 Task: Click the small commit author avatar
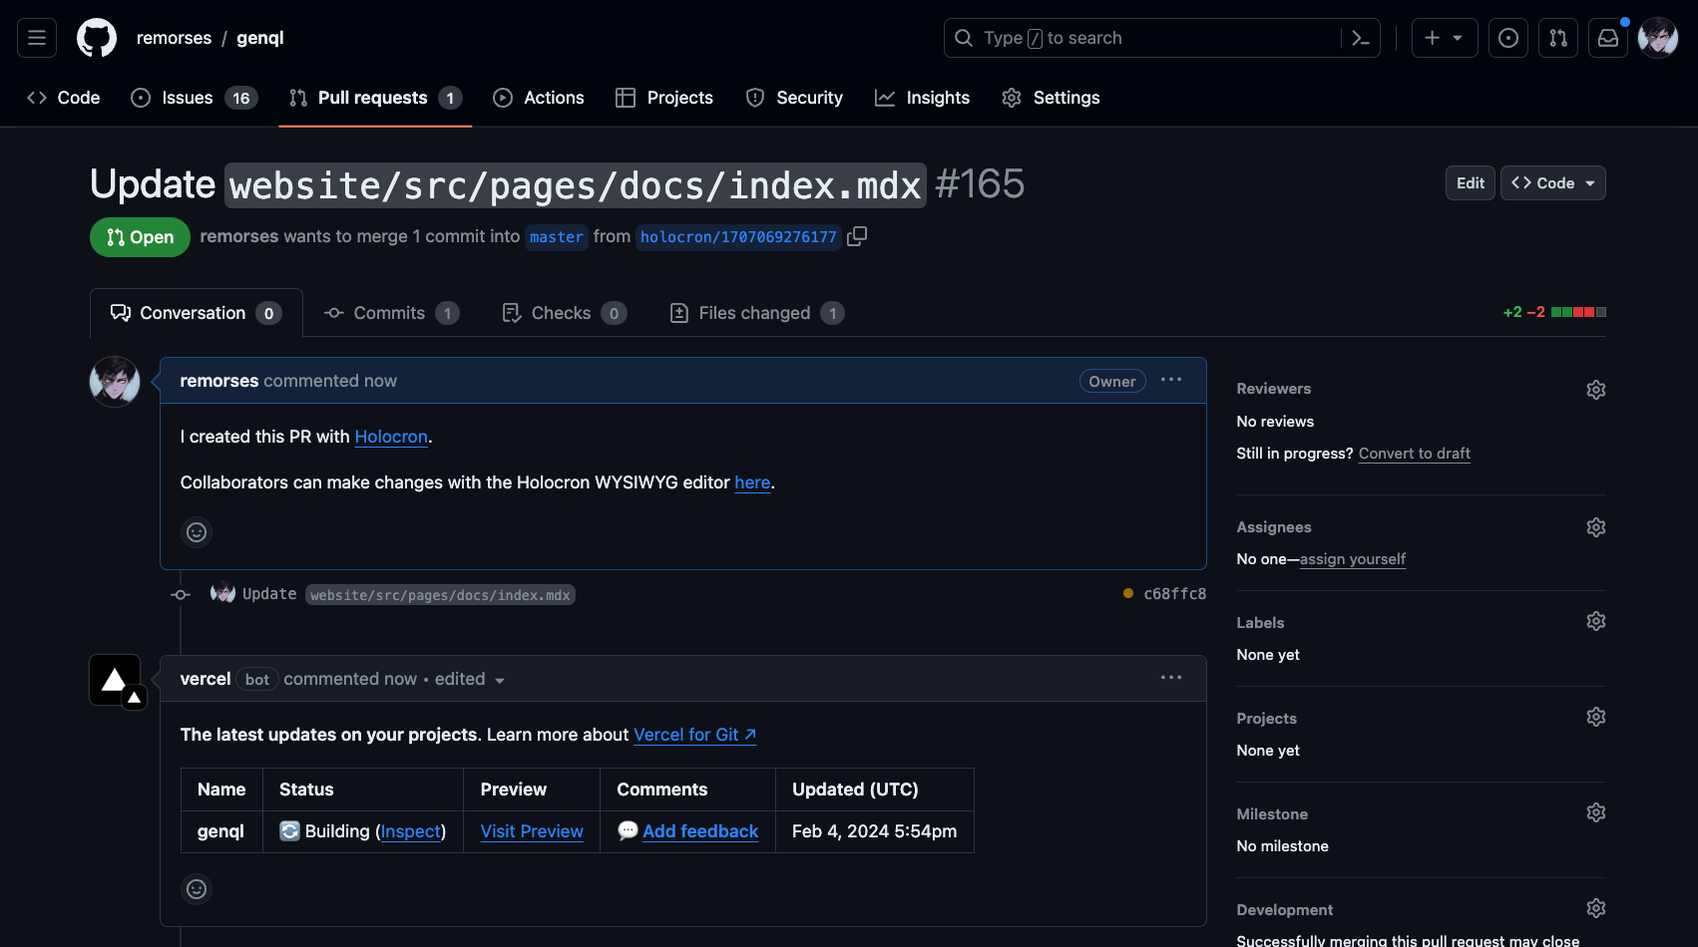click(223, 593)
